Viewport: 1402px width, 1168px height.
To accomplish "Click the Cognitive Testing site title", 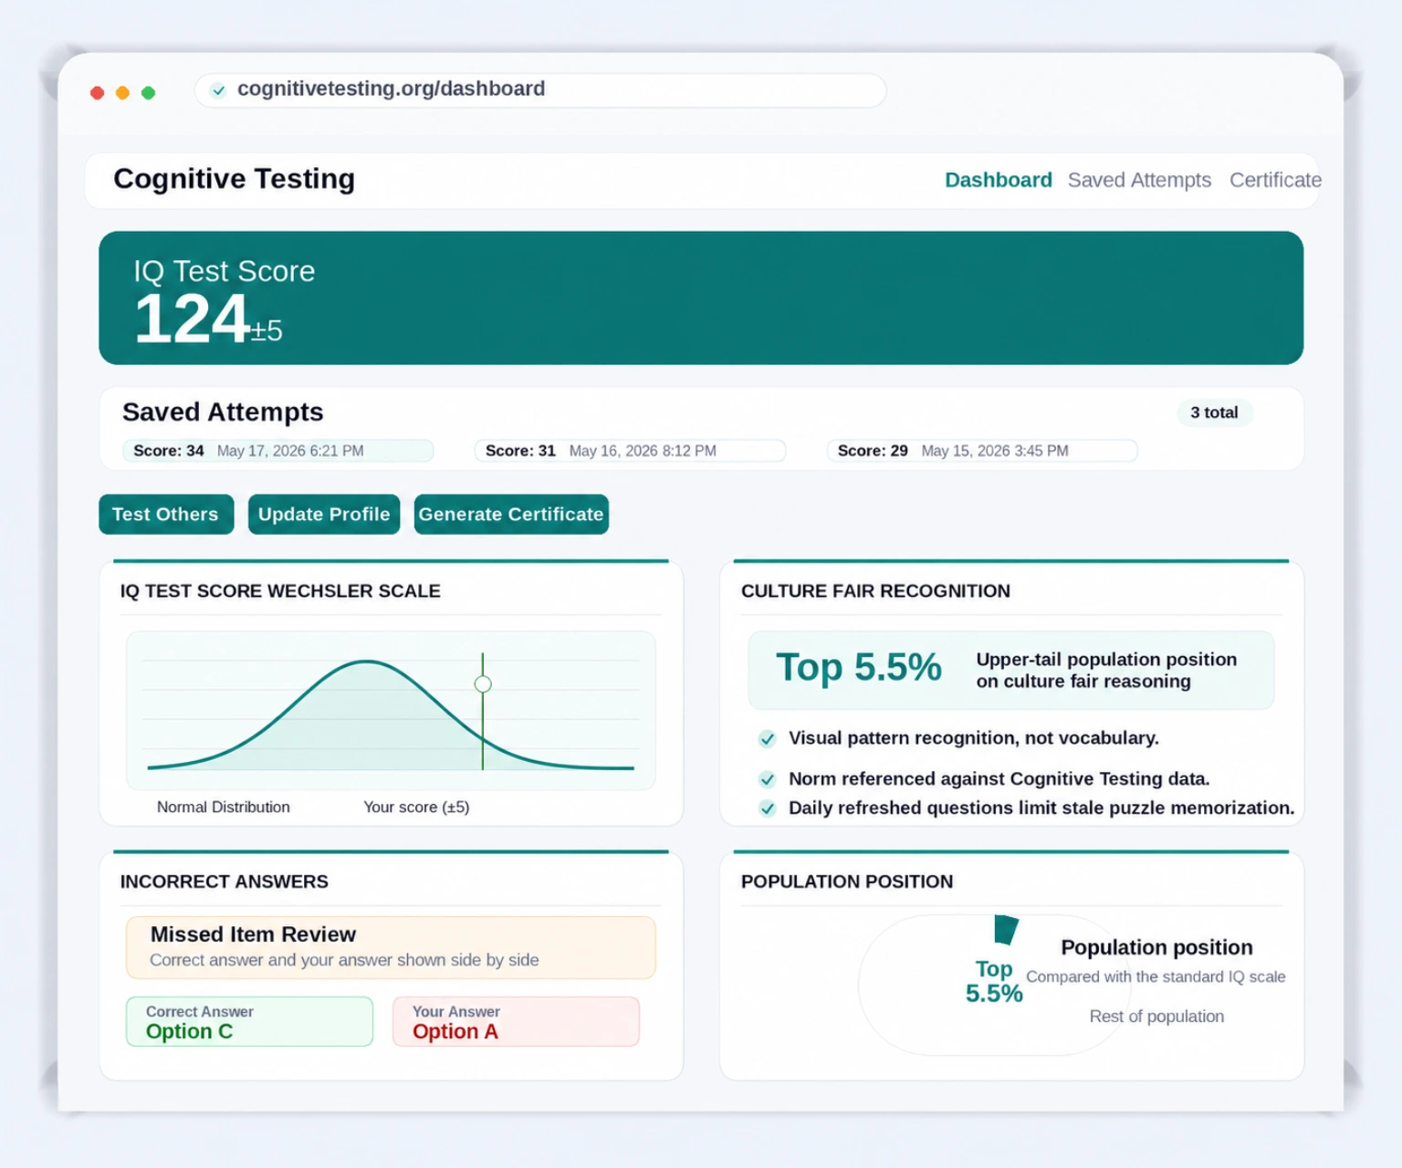I will [x=235, y=179].
